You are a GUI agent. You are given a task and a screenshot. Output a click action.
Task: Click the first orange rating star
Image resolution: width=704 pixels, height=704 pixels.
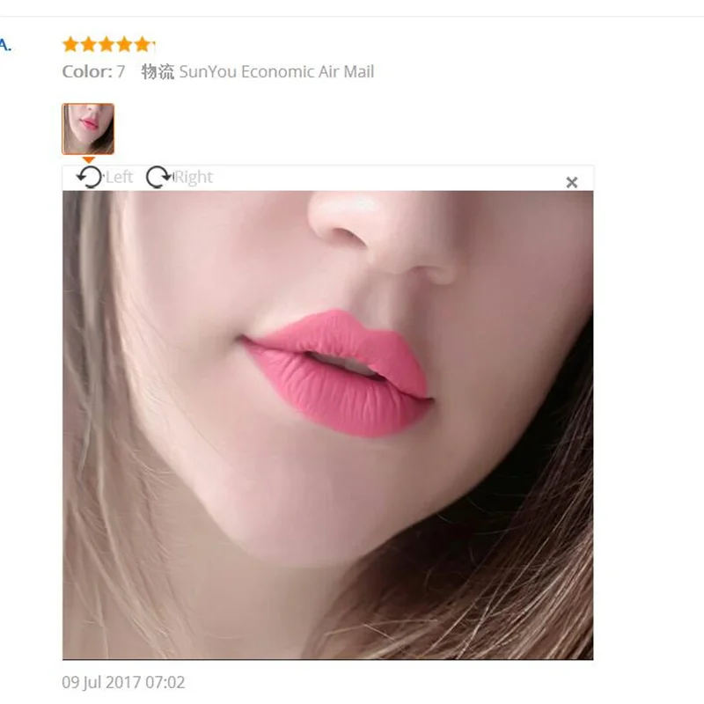(x=70, y=45)
